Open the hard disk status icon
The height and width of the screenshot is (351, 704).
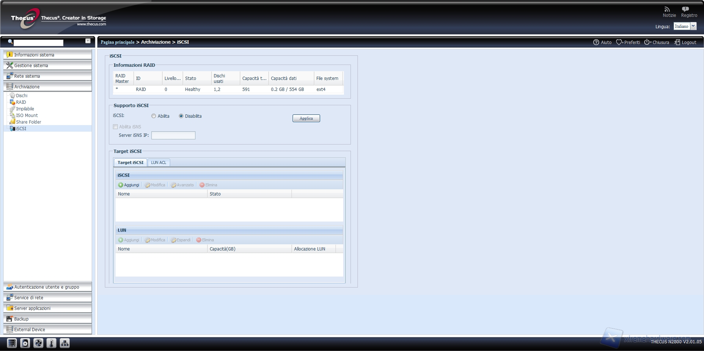pos(25,343)
